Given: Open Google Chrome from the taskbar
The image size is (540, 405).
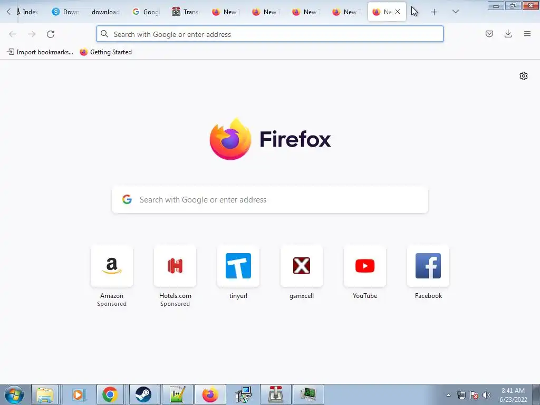Looking at the screenshot, I should click(110, 394).
